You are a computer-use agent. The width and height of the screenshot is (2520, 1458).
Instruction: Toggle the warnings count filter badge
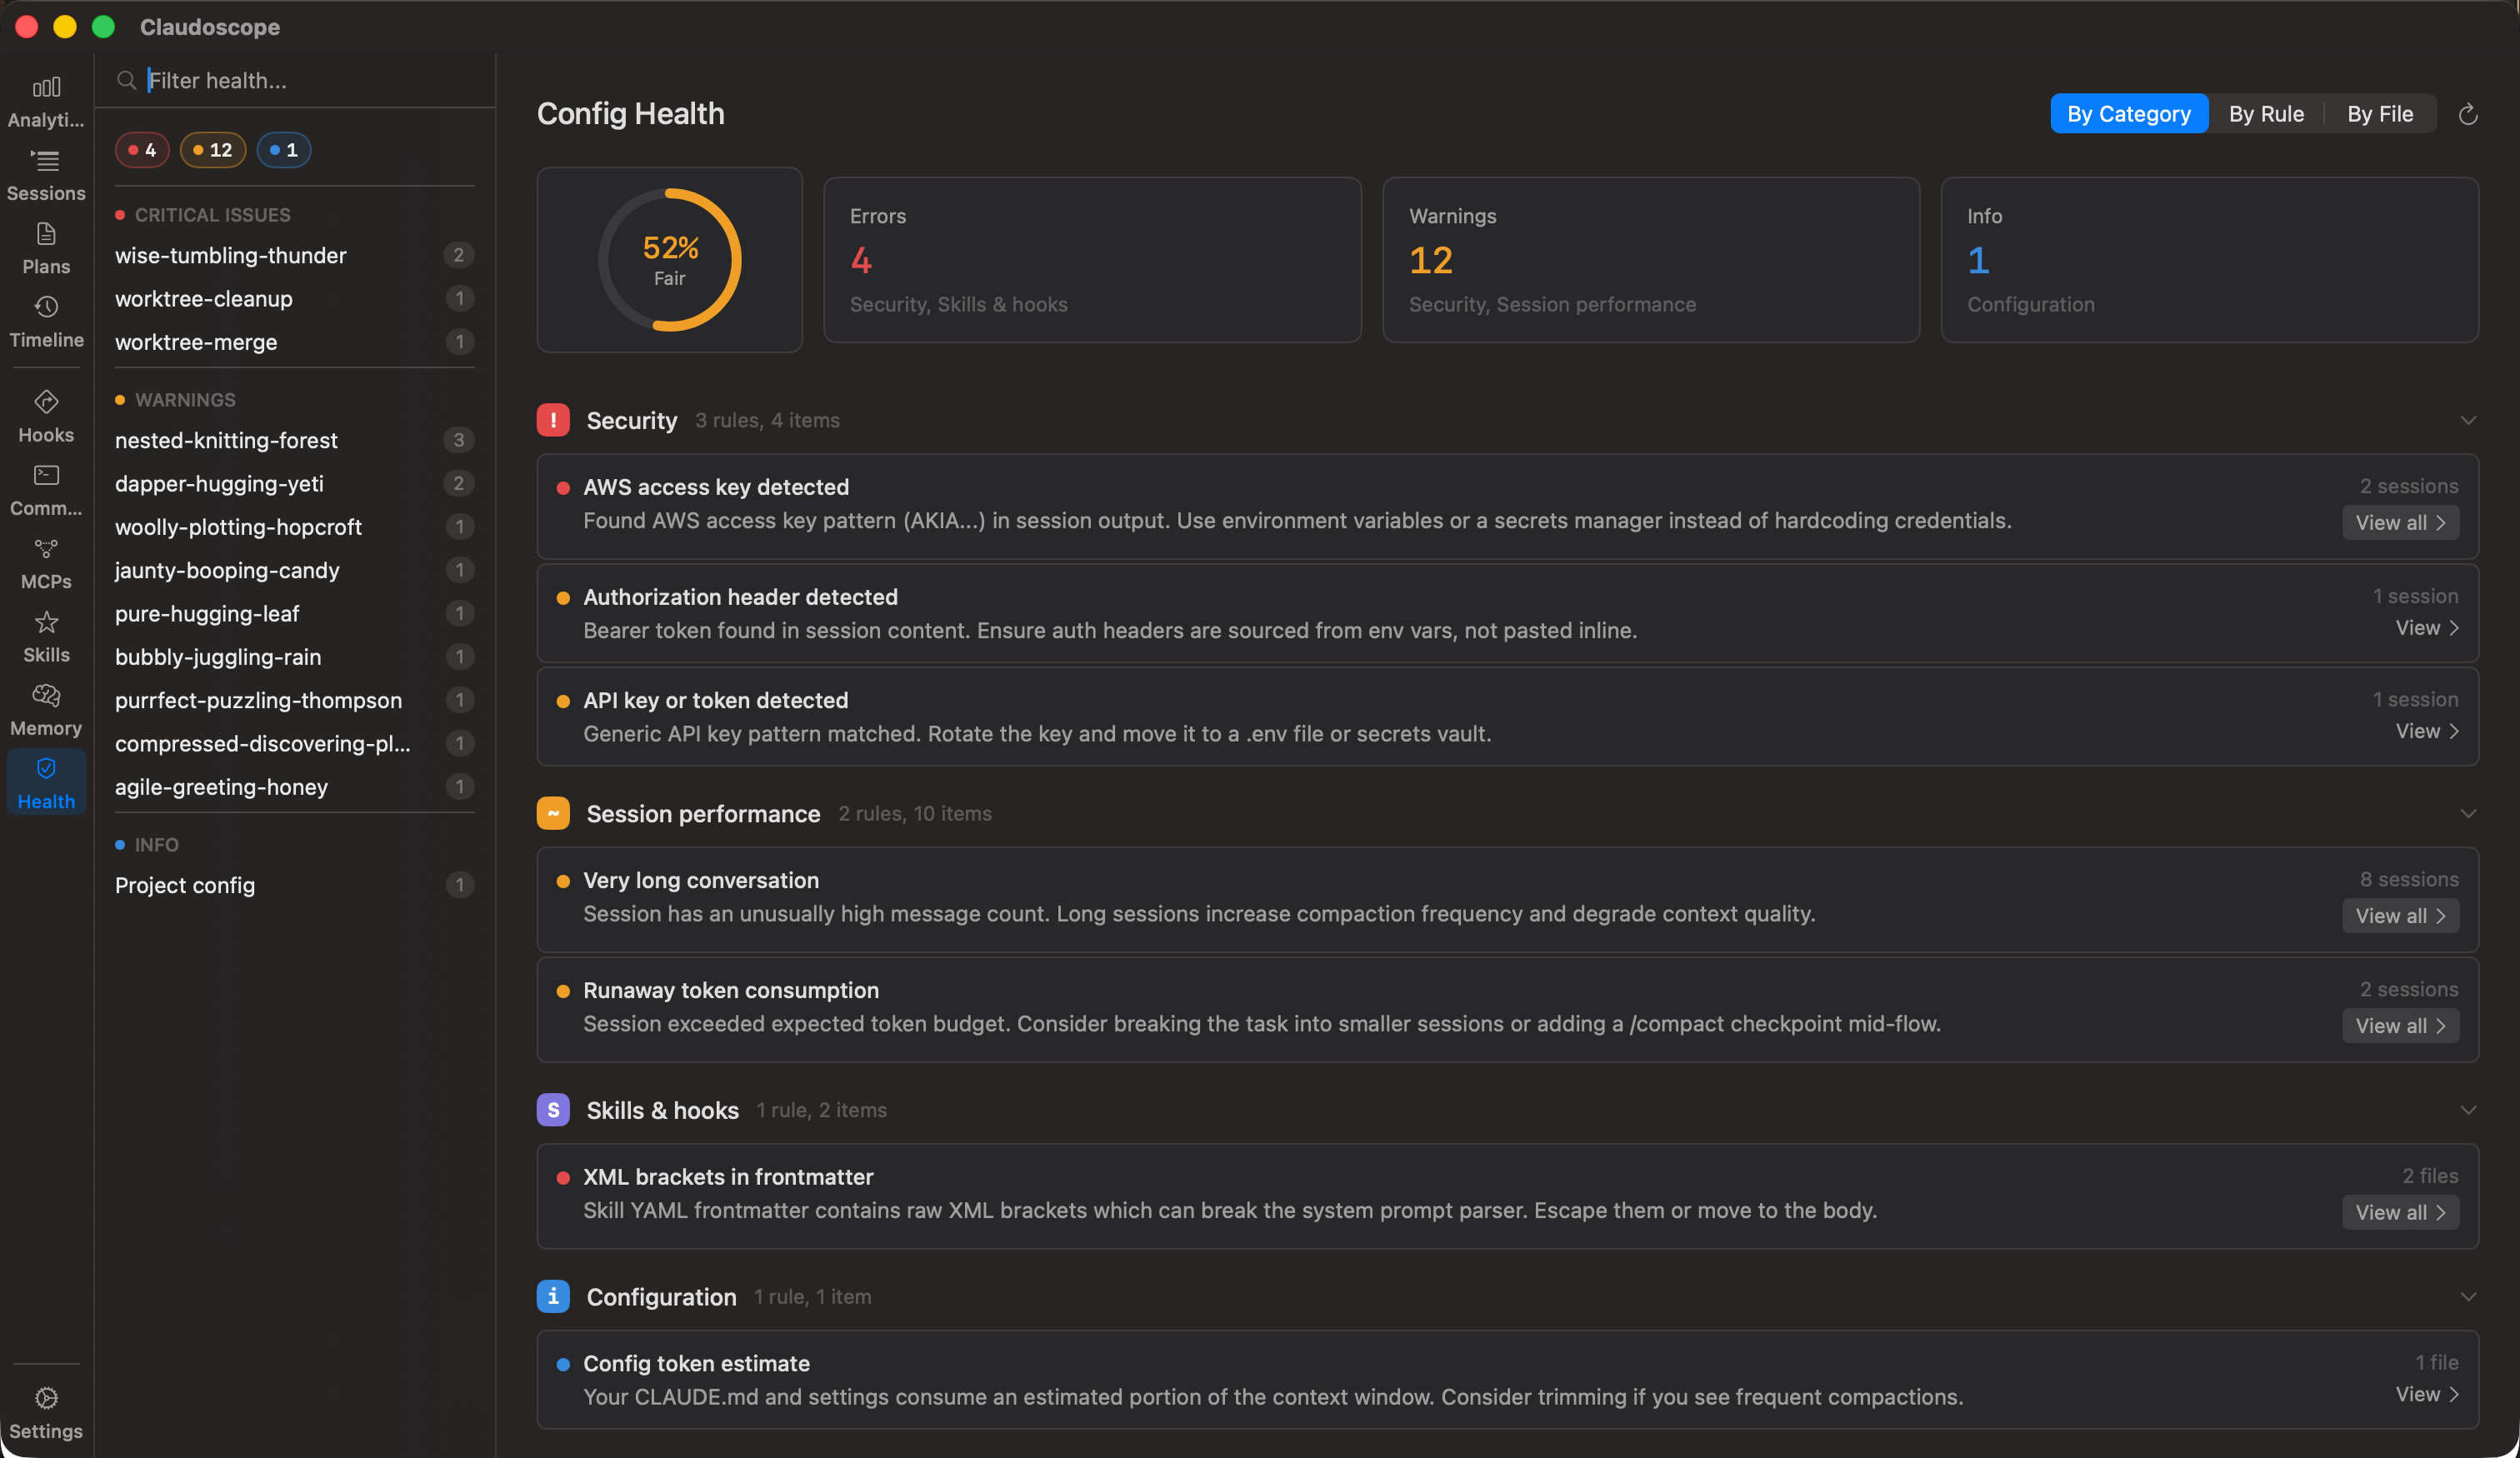(x=212, y=149)
